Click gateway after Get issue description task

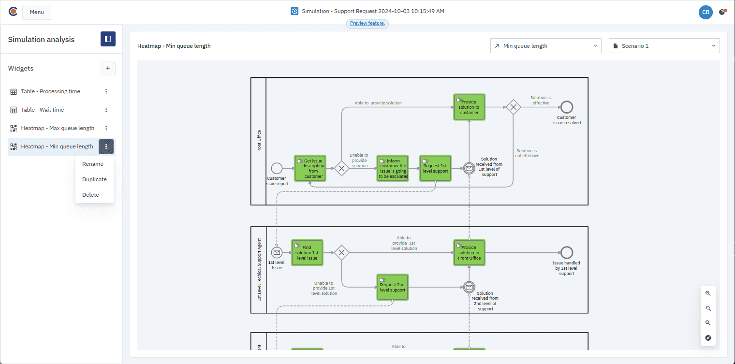(342, 168)
